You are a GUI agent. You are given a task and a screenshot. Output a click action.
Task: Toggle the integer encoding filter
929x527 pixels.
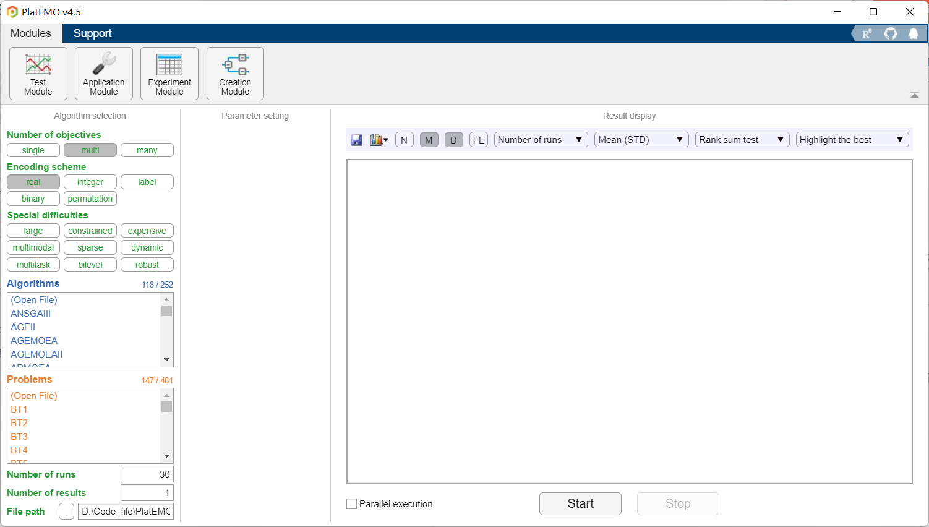click(x=90, y=182)
